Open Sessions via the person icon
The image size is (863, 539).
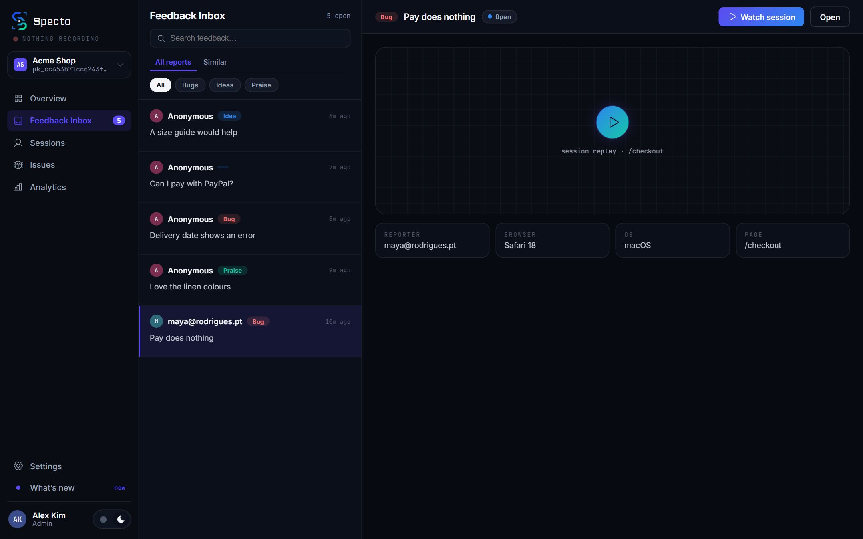[18, 143]
